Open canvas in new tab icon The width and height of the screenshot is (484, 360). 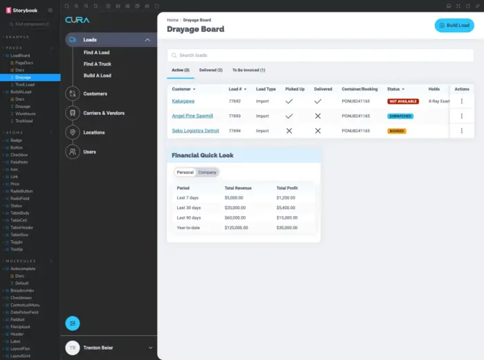coord(468,6)
